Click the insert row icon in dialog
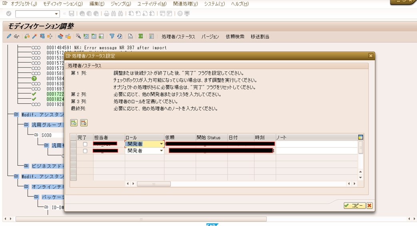 tap(74, 123)
